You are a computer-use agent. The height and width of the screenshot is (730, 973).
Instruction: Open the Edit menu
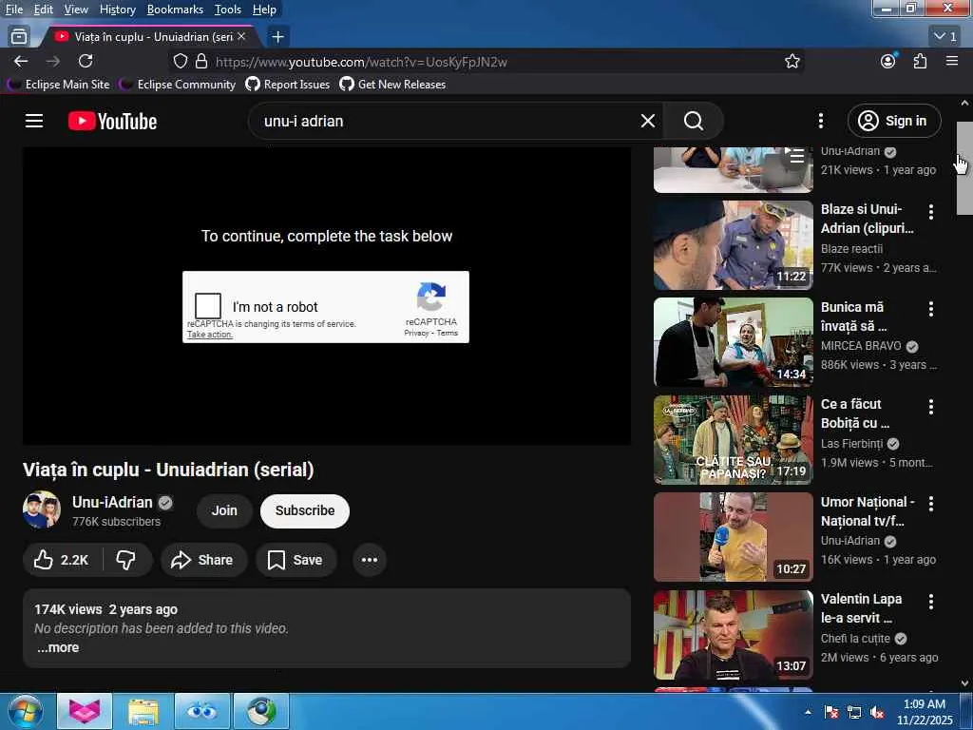point(44,10)
